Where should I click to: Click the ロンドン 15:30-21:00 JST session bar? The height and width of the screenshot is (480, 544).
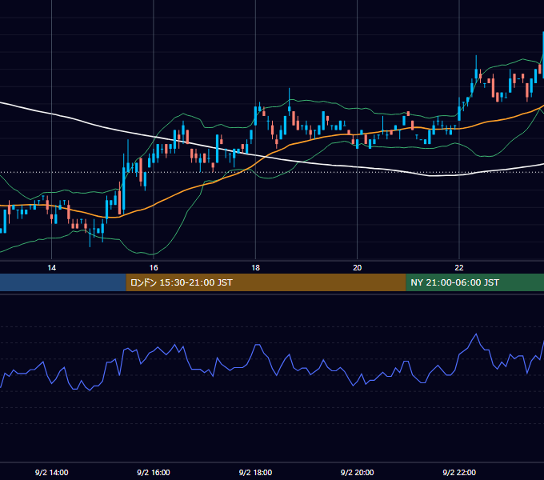tap(266, 282)
